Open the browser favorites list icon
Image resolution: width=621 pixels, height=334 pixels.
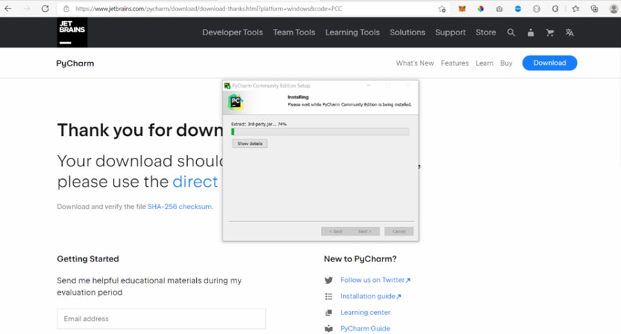click(x=575, y=8)
